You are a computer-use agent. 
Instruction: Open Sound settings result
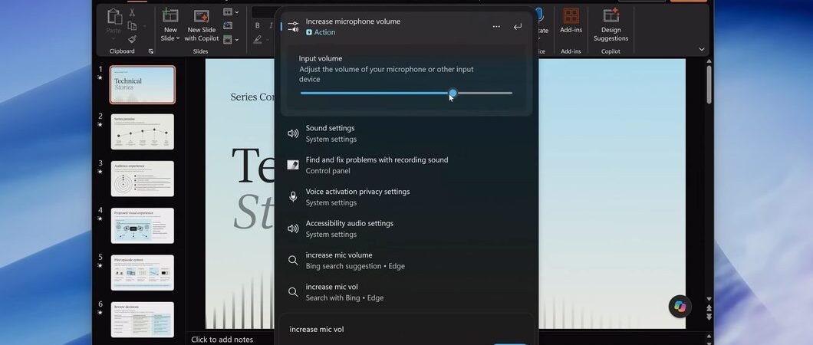[406, 133]
